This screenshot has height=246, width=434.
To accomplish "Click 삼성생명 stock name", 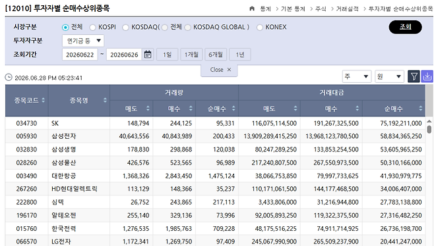I will (x=64, y=149).
